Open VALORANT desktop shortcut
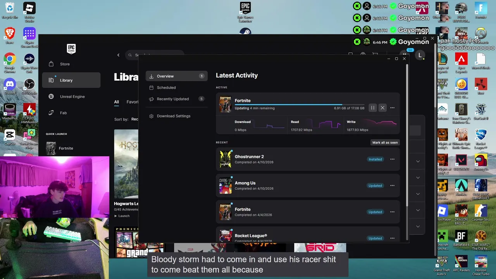Image resolution: width=496 pixels, height=279 pixels. (461, 162)
